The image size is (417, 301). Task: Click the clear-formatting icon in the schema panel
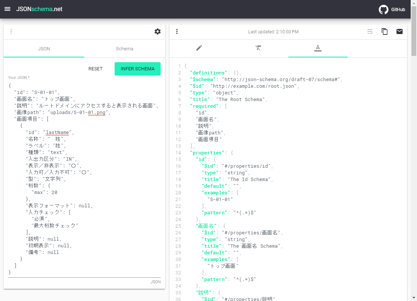point(259,48)
